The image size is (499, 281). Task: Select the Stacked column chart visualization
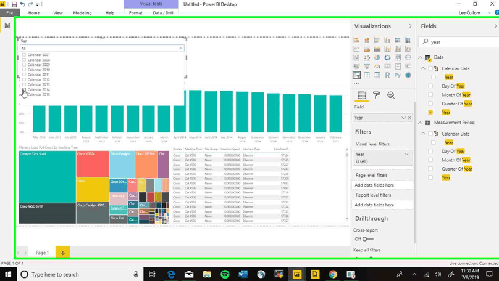[367, 40]
